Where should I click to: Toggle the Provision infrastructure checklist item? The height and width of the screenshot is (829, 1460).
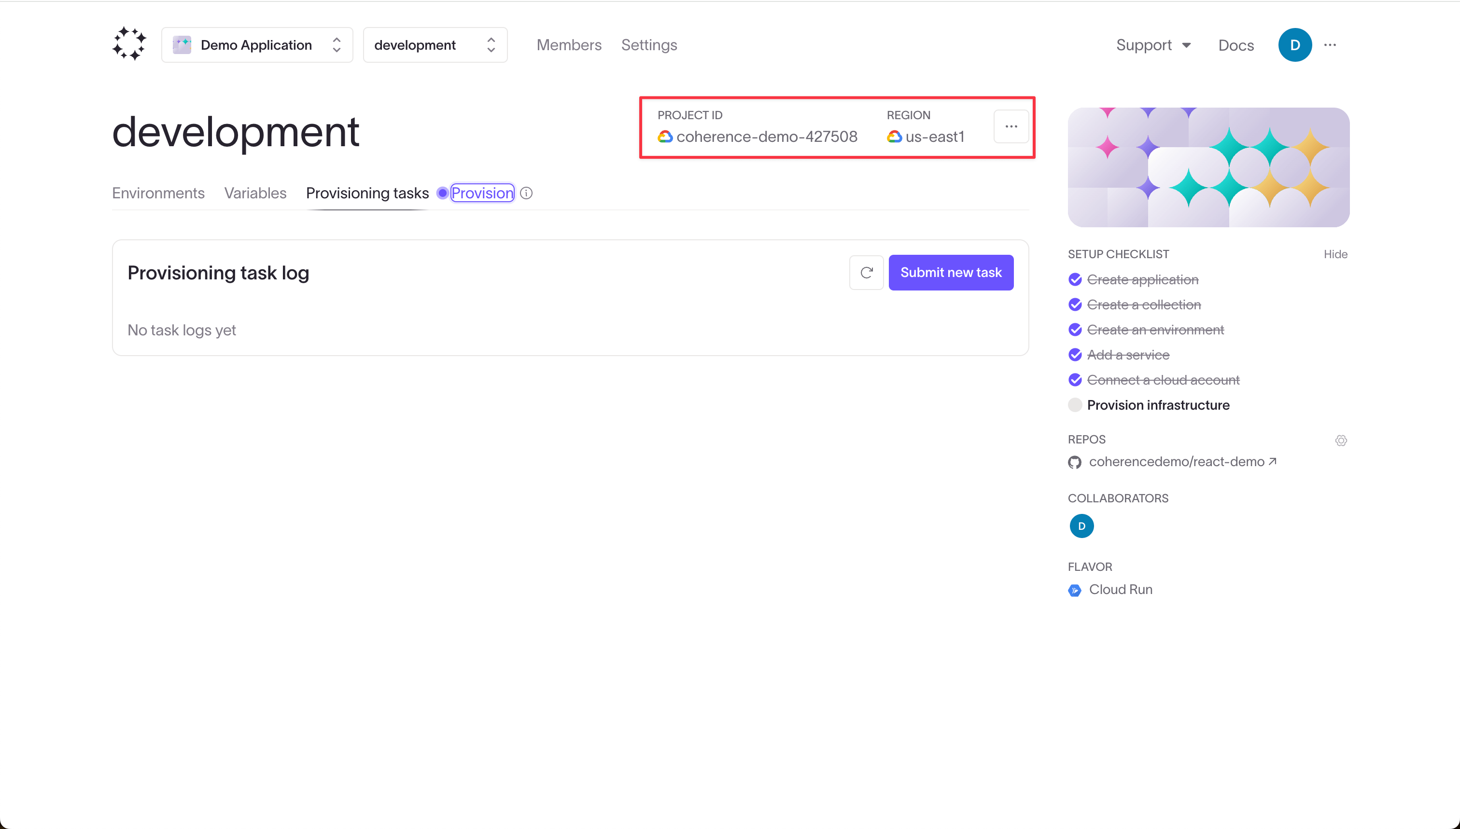pyautogui.click(x=1075, y=405)
